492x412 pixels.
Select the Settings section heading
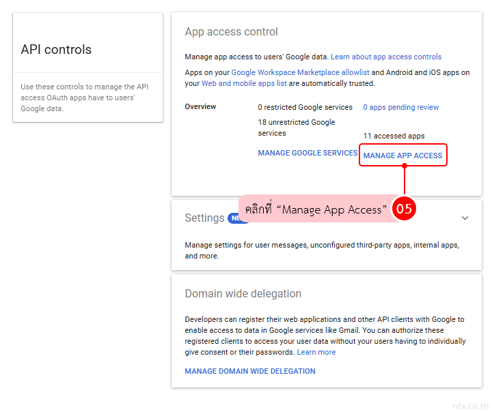click(204, 218)
